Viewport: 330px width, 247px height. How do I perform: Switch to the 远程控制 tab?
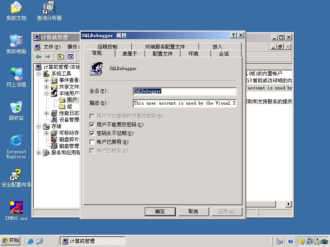pyautogui.click(x=107, y=47)
